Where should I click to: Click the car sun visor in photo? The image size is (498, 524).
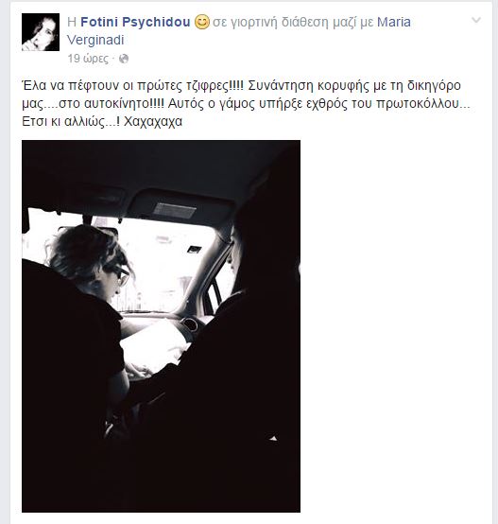pos(180,207)
